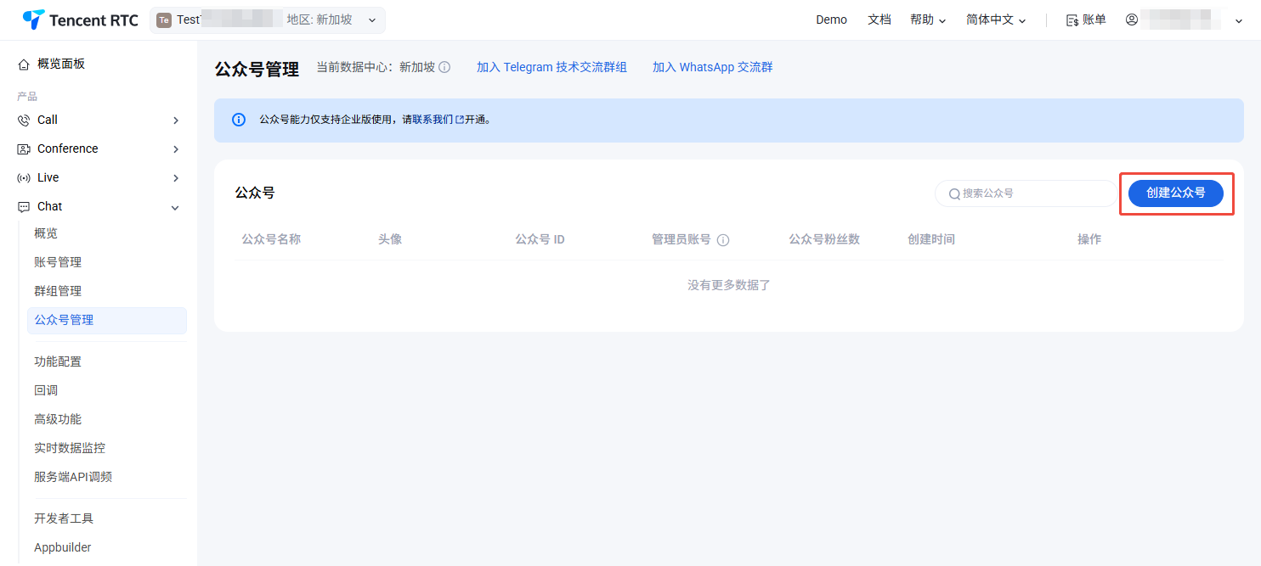This screenshot has height=566, width=1261.
Task: Click 当前数据中心：新加坡 label
Action: [376, 67]
